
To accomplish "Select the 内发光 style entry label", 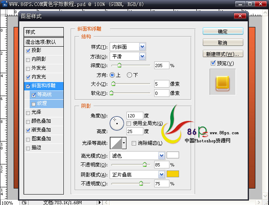I will (39, 77).
